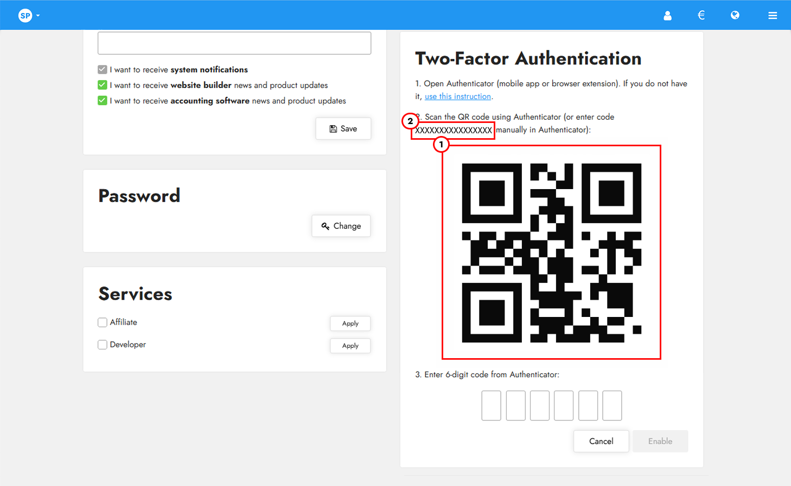Image resolution: width=791 pixels, height=486 pixels.
Task: Cancel the two-factor authentication setup
Action: click(601, 441)
